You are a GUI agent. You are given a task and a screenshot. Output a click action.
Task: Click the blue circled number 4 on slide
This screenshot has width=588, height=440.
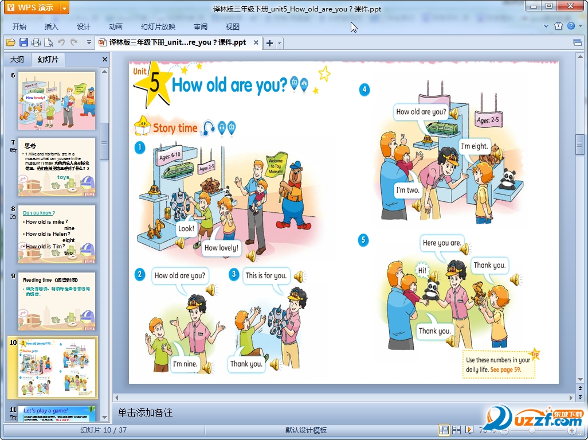(x=364, y=89)
